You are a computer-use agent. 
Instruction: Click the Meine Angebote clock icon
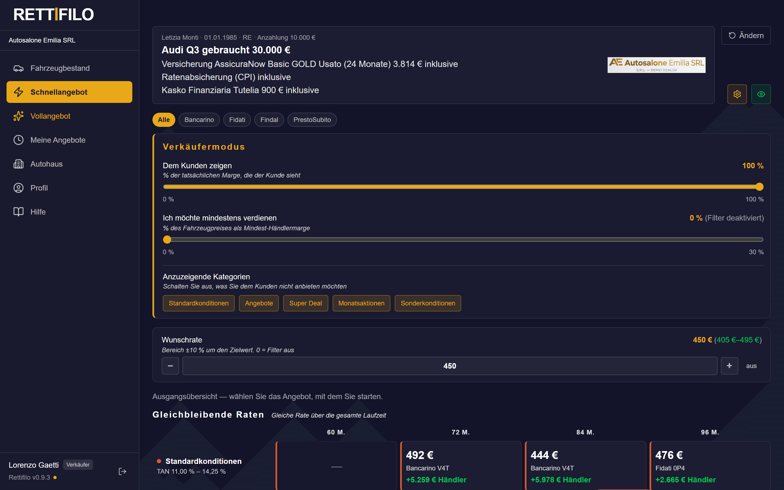pyautogui.click(x=19, y=140)
